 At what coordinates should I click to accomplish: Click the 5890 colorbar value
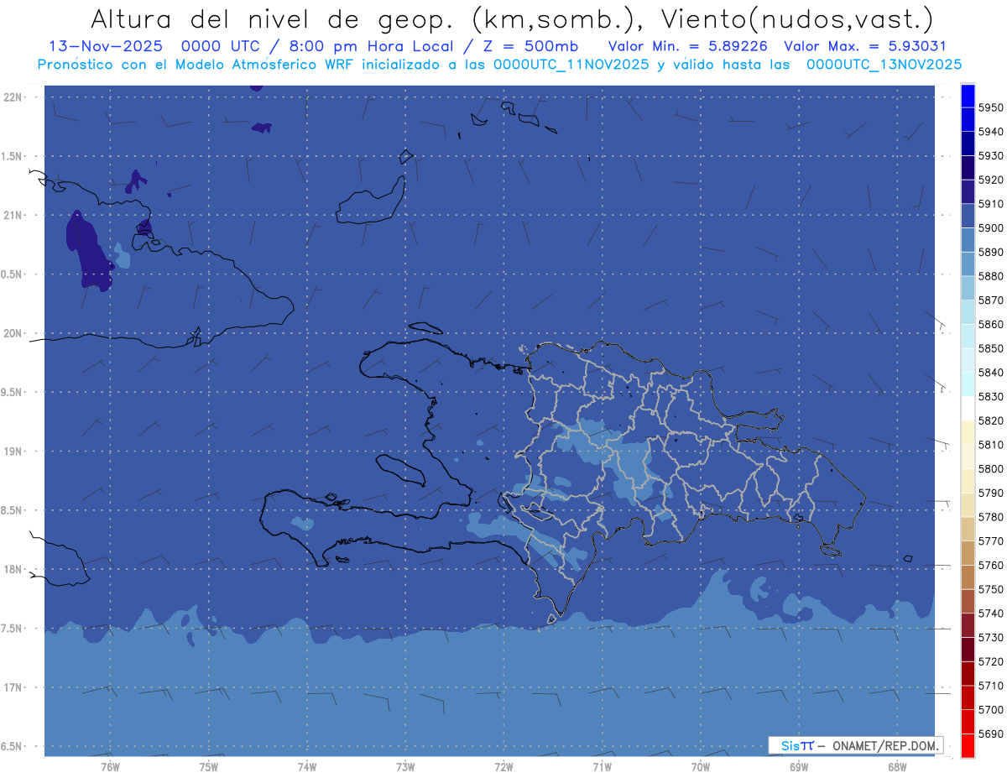point(991,252)
